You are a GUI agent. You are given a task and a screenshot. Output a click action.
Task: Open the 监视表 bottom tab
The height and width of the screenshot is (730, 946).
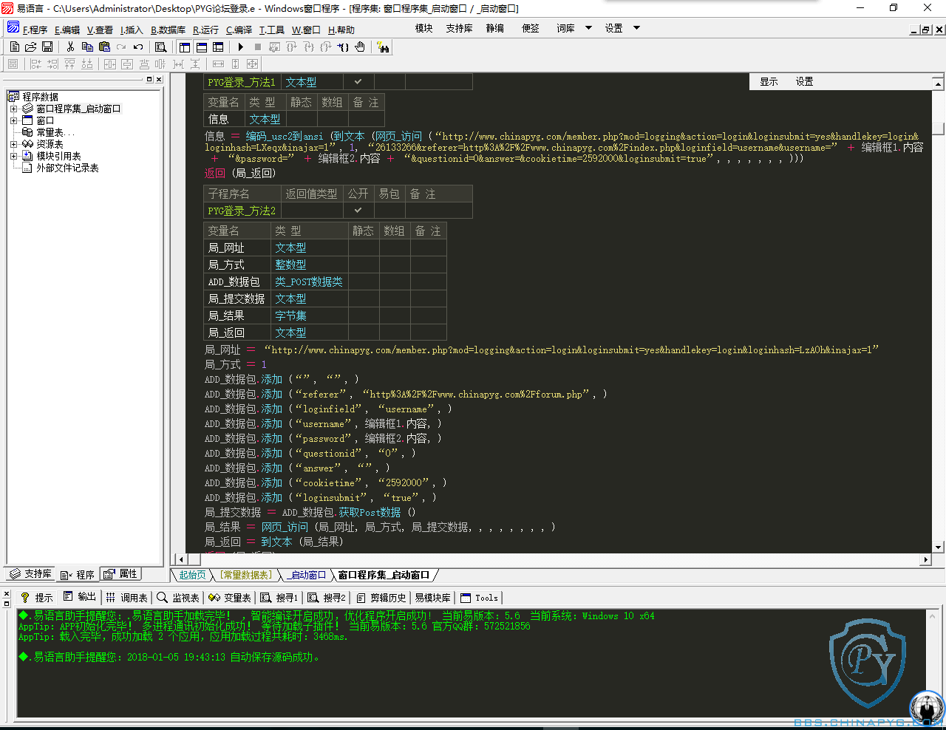pos(178,597)
